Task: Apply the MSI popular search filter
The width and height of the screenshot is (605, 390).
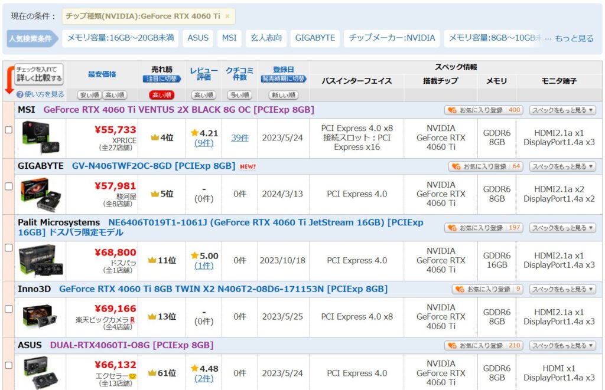Action: [229, 38]
